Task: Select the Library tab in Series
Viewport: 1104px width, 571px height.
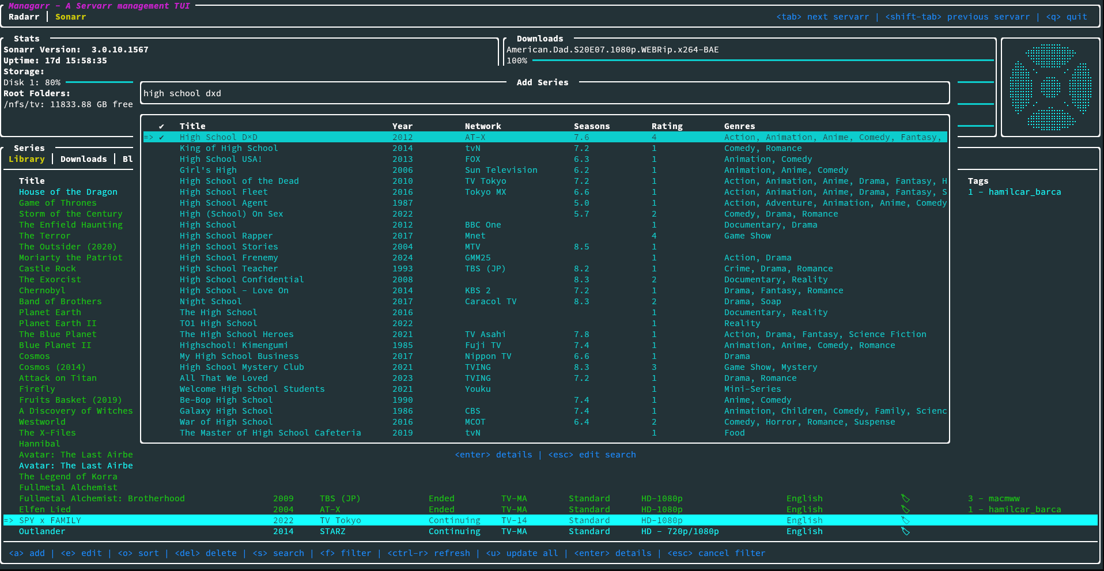Action: (27, 159)
